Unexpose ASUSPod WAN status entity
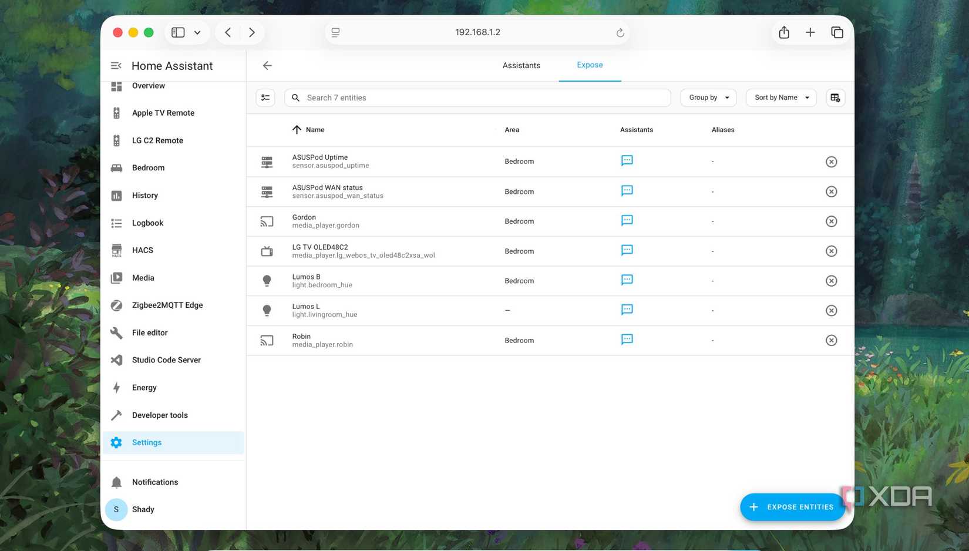 click(831, 191)
